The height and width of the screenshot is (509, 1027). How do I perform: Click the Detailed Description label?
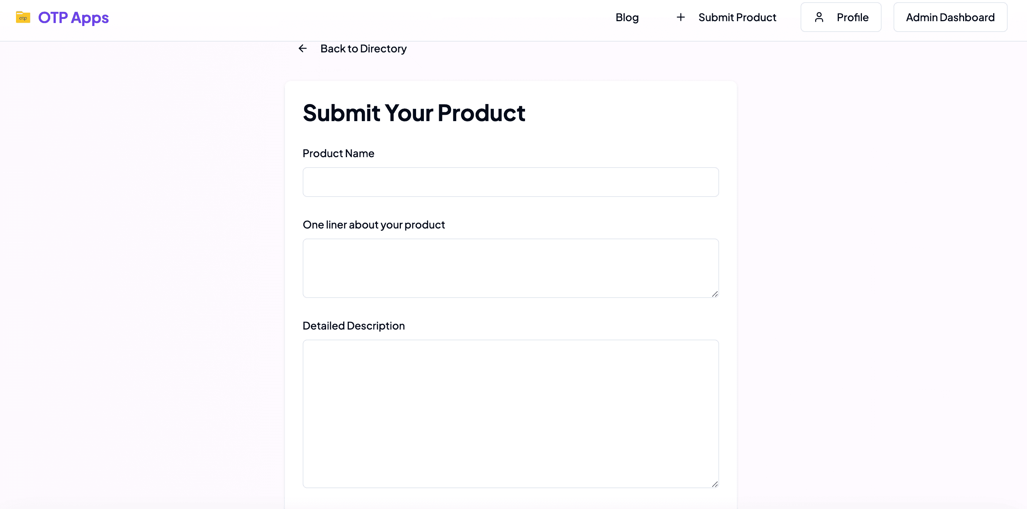[353, 326]
